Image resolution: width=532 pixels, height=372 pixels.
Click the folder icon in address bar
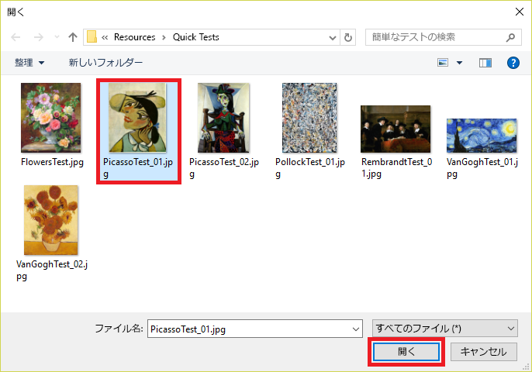pyautogui.click(x=92, y=37)
